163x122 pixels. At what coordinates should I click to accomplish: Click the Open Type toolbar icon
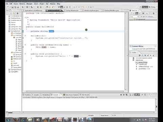point(47,7)
